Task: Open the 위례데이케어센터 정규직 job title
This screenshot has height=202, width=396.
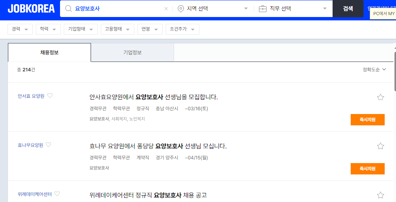Action: pyautogui.click(x=148, y=195)
